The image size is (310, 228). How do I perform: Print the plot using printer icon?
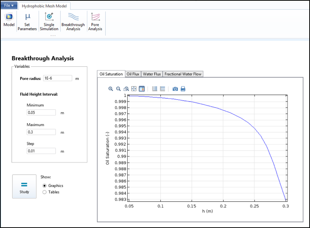[x=183, y=89]
